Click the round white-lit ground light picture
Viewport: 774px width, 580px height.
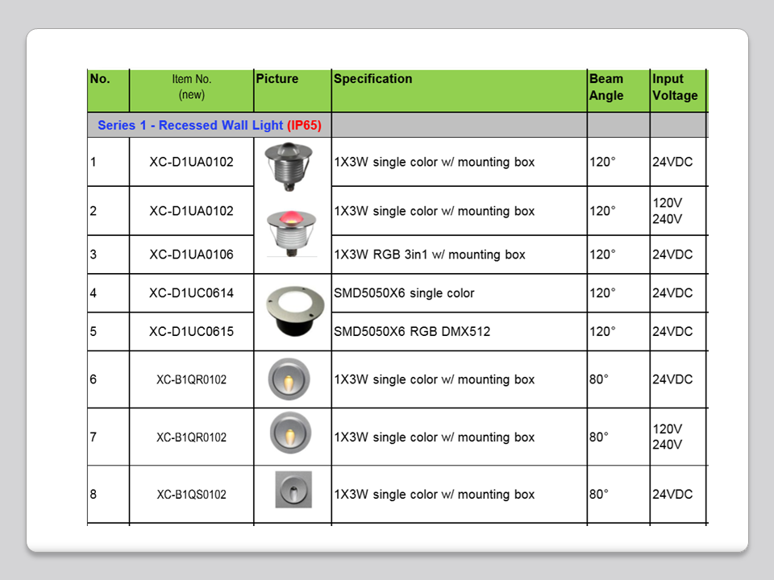[292, 310]
